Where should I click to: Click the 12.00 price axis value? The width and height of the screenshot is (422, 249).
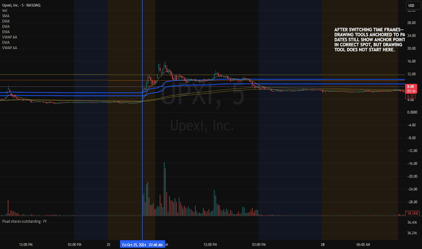[x=411, y=74]
